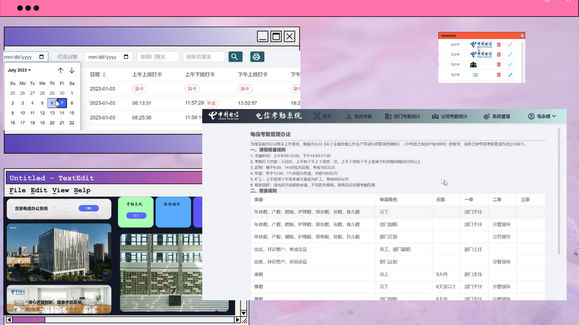This screenshot has height=325, width=579.
Task: Open the end date calendar picker icon
Action: point(126,57)
